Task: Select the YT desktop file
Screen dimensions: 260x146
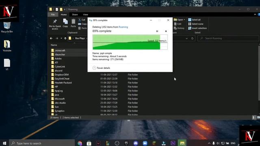Action: (7, 64)
